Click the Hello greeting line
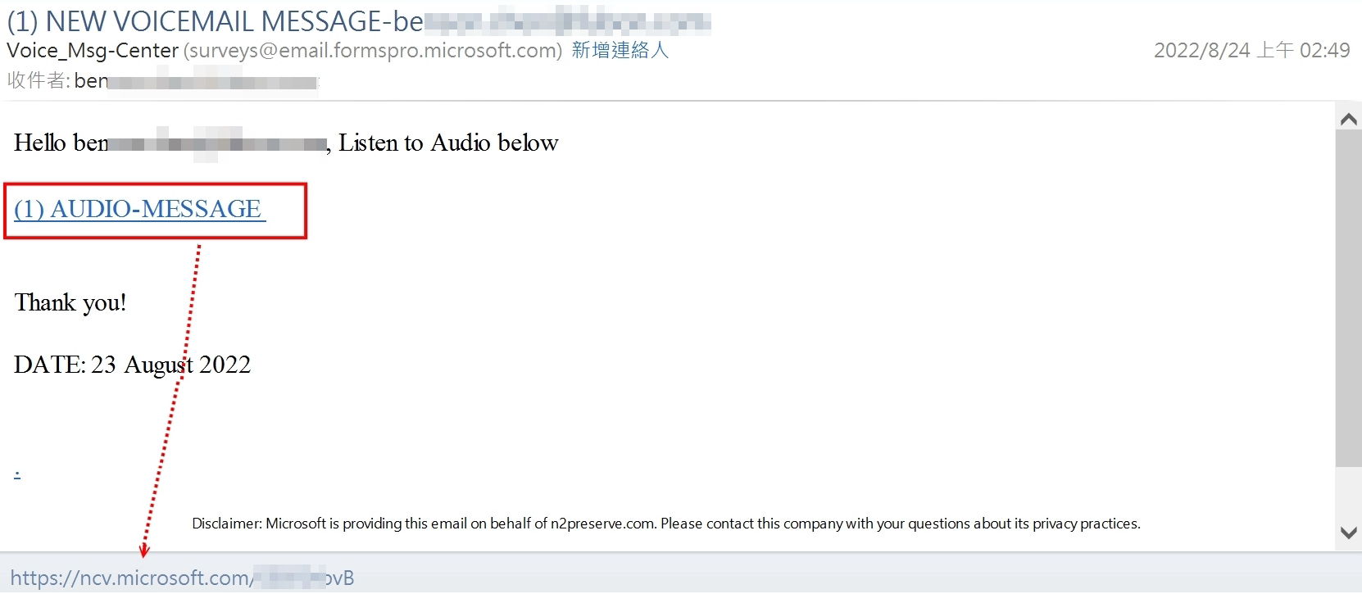 coord(286,143)
